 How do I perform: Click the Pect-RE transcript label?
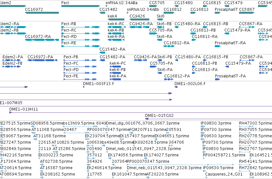coord(69,43)
